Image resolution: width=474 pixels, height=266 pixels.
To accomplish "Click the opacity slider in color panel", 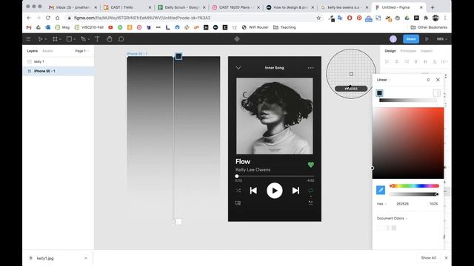I will [x=414, y=194].
